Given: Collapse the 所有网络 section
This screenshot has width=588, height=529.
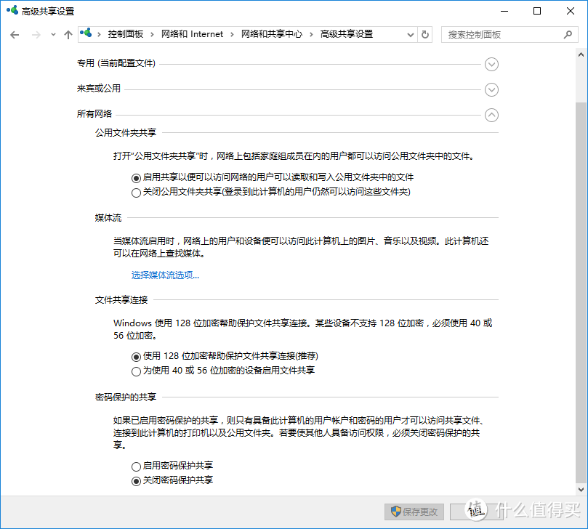Looking at the screenshot, I should 491,115.
